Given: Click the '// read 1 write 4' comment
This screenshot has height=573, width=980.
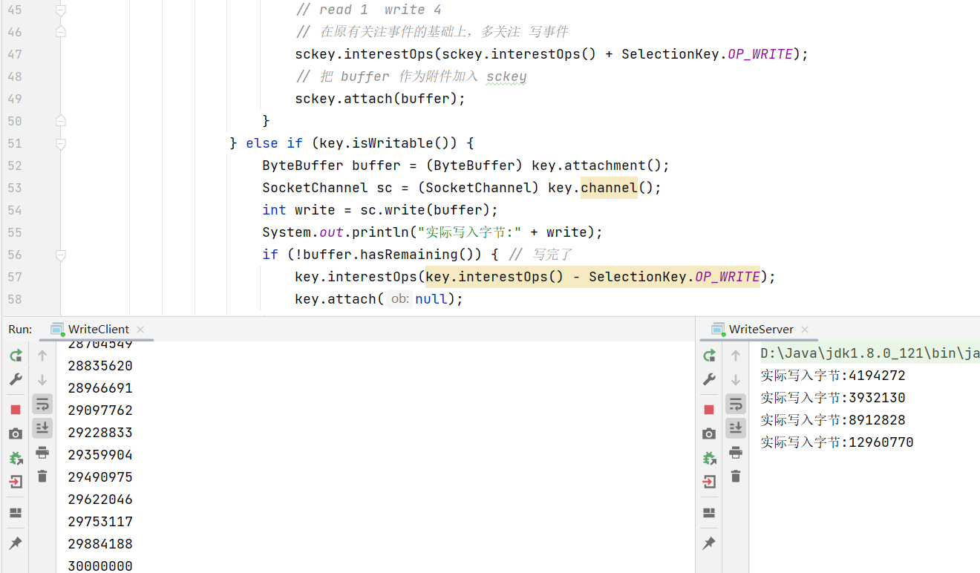Looking at the screenshot, I should pyautogui.click(x=368, y=10).
